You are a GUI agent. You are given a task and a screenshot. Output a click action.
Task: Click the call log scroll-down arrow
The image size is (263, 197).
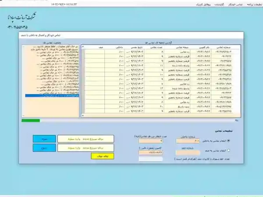83,116
